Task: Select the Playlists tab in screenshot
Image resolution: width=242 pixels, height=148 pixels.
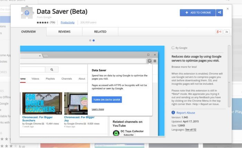Action: pos(50,79)
